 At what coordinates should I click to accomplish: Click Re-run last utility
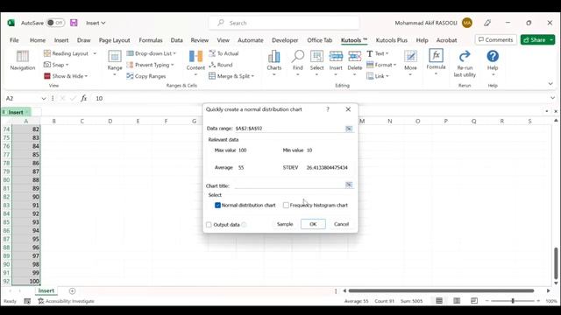click(x=465, y=64)
